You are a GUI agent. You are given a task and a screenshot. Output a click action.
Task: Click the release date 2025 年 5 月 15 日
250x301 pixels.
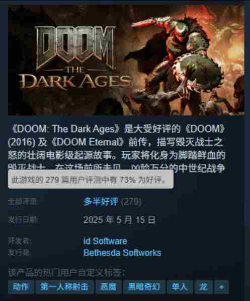(x=120, y=220)
